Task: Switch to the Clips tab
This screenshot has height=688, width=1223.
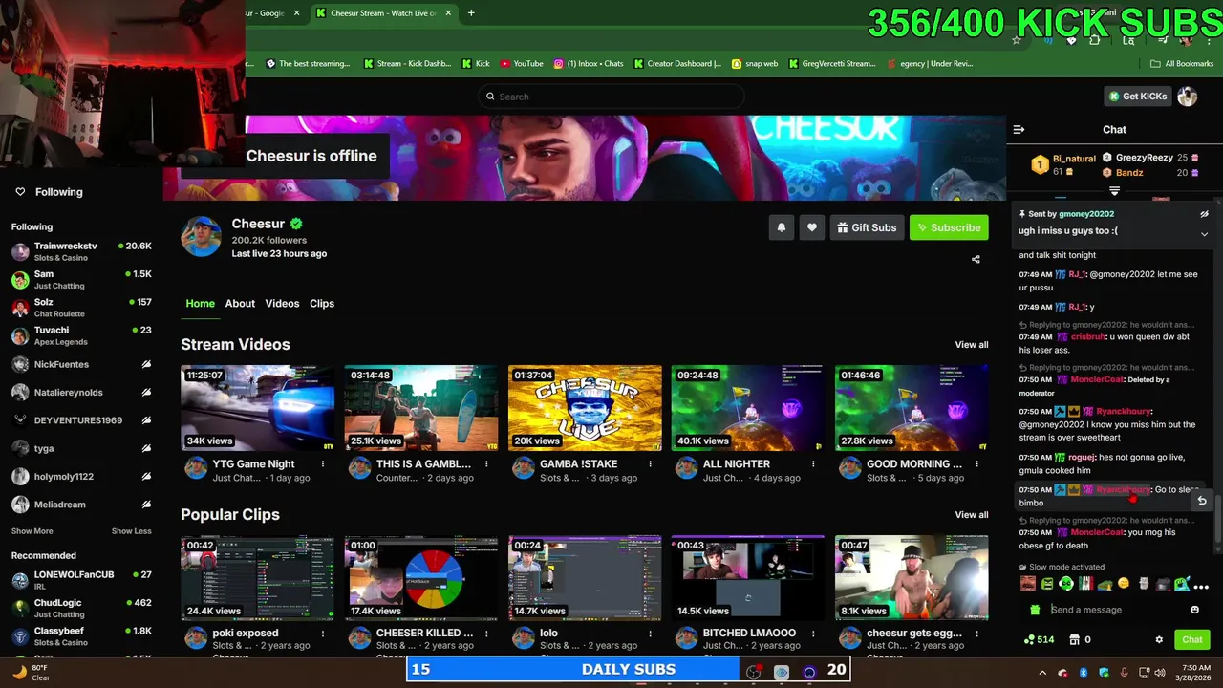Action: click(322, 304)
